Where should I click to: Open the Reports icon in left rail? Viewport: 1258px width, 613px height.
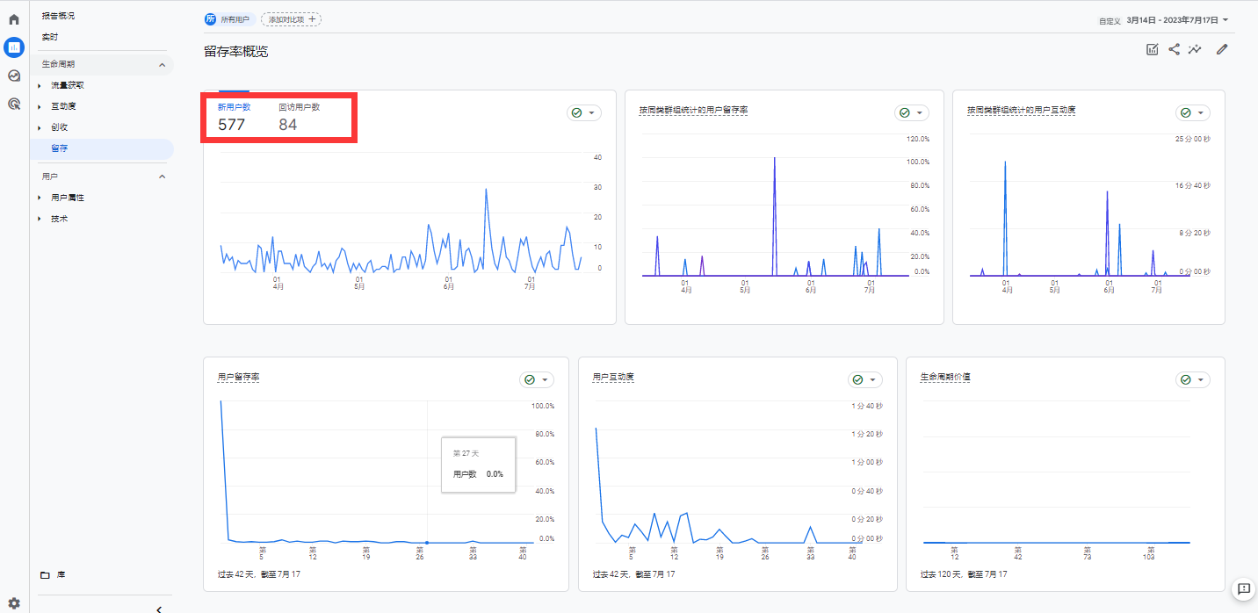point(14,47)
